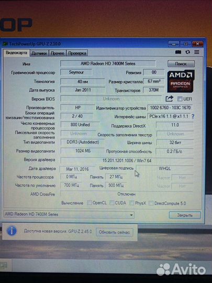212x283 pixels.
Task: Click the blue info icon in update notice
Action: tap(12, 231)
